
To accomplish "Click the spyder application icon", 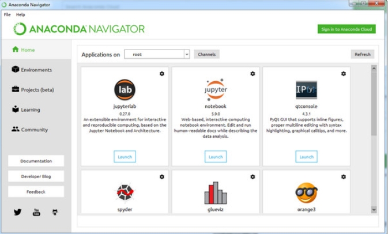I will point(125,193).
